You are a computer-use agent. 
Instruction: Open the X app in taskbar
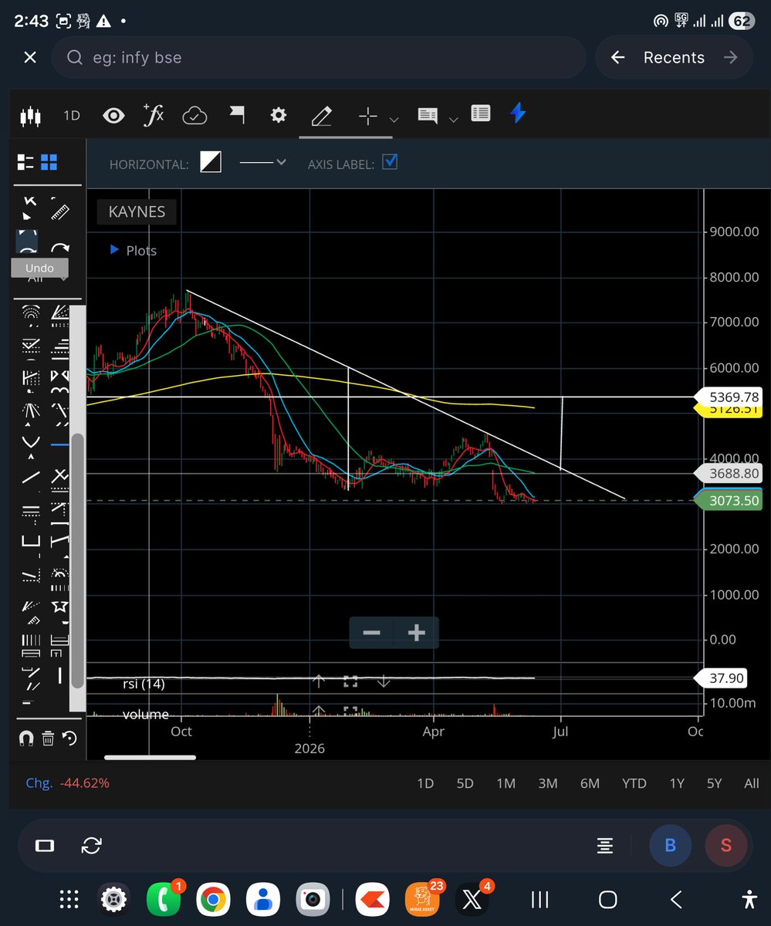pos(470,899)
